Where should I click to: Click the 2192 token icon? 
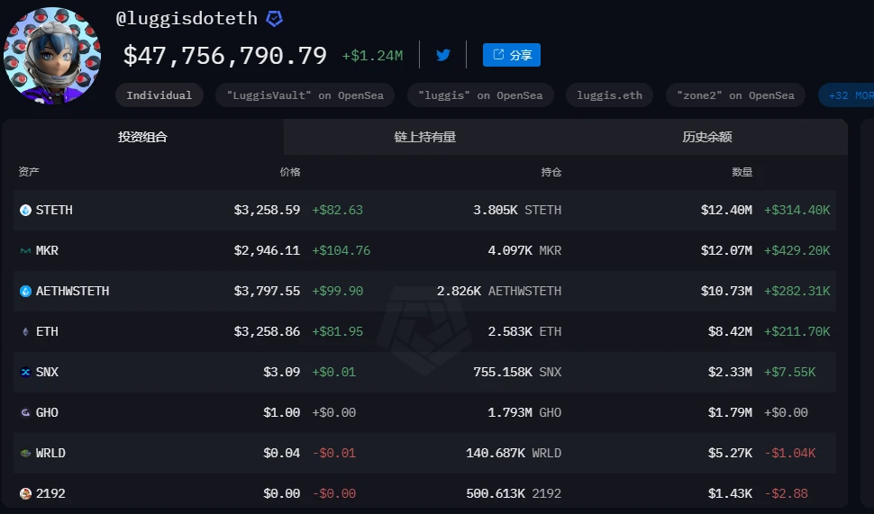[x=25, y=493]
